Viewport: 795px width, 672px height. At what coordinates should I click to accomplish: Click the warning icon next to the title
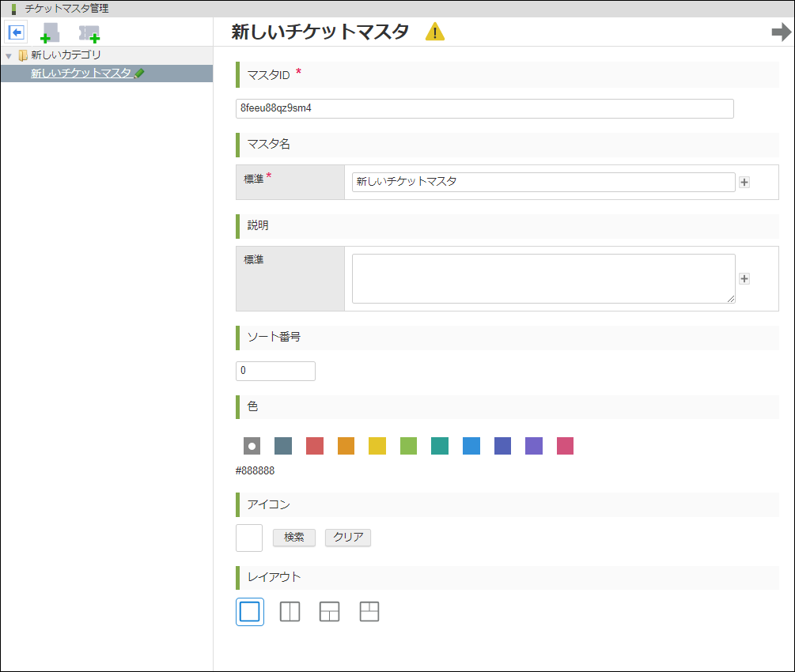coord(434,32)
